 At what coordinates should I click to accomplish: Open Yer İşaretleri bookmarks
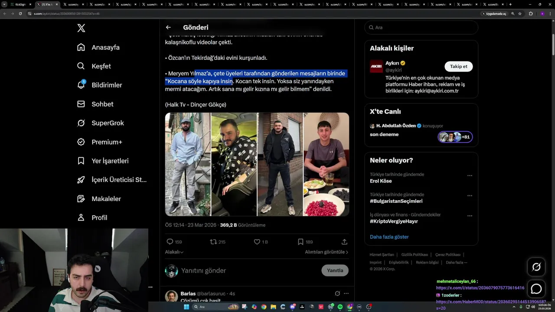[x=103, y=161]
